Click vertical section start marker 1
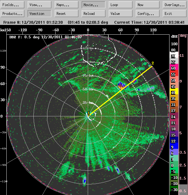188x195 pixels. [x=88, y=113]
